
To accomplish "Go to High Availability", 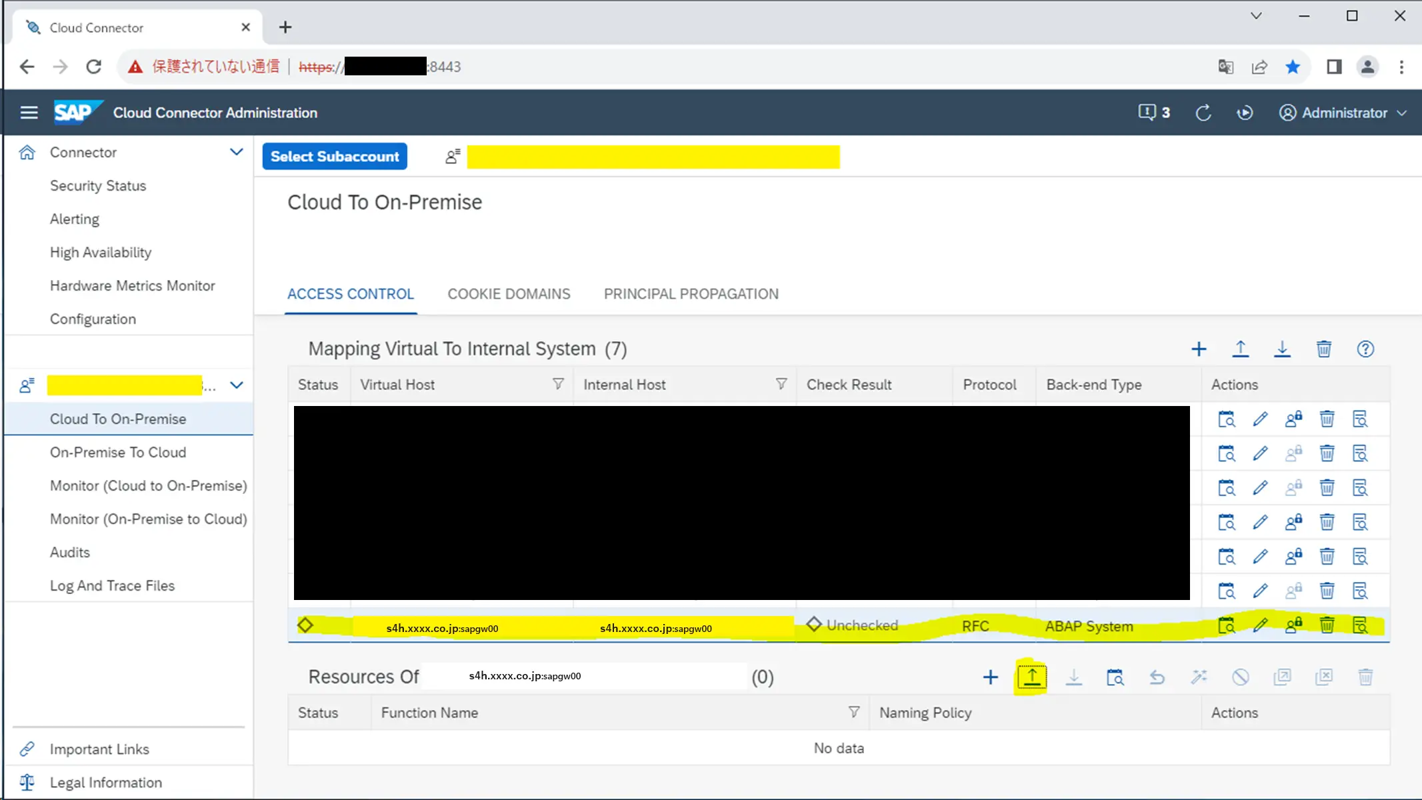I will pyautogui.click(x=101, y=253).
